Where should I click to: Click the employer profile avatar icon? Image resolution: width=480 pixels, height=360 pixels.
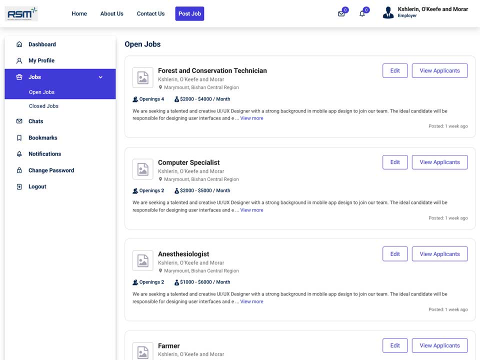(388, 12)
